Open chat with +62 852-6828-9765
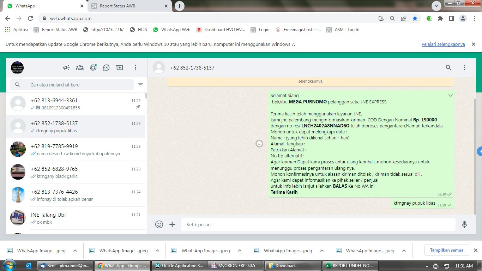482x271 pixels. 76,172
